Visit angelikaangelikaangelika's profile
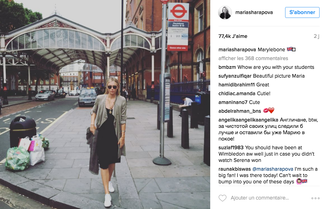This screenshot has width=328, height=209. click(x=248, y=120)
